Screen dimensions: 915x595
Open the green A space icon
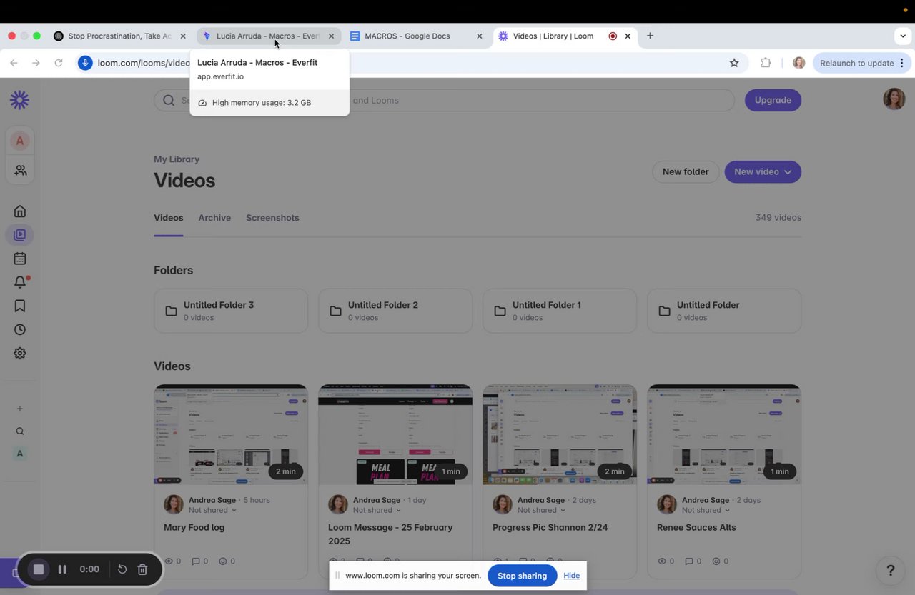pos(20,454)
